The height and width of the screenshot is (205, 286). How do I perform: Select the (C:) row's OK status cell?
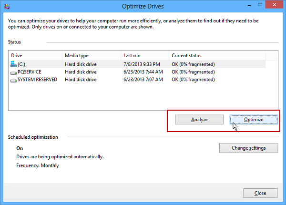193,64
